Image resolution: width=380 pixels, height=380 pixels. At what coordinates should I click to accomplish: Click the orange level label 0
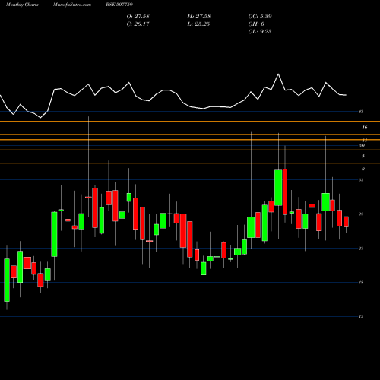[x=363, y=169]
